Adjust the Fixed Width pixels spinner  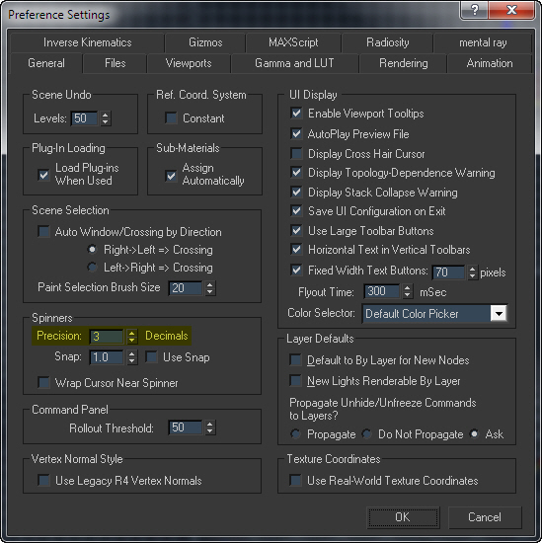point(472,272)
